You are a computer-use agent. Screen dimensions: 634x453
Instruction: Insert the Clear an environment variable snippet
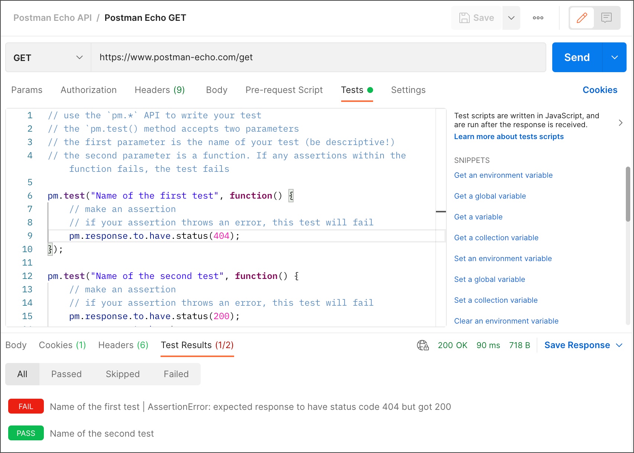pos(506,321)
